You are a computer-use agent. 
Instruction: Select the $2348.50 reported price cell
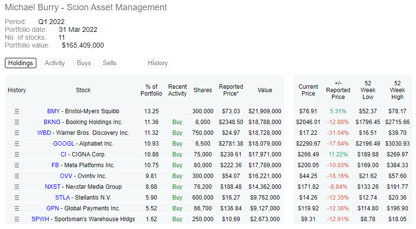coord(231,122)
